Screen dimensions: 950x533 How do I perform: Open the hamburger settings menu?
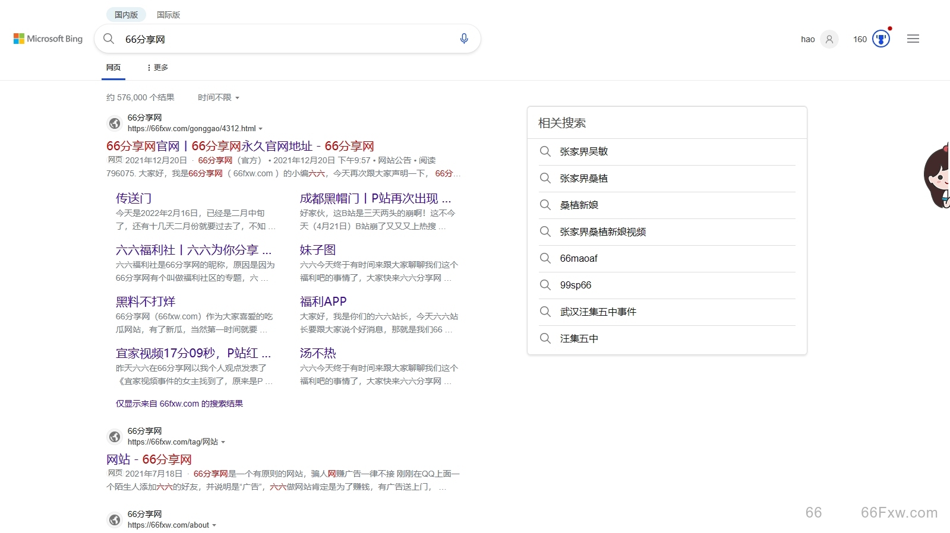click(913, 39)
